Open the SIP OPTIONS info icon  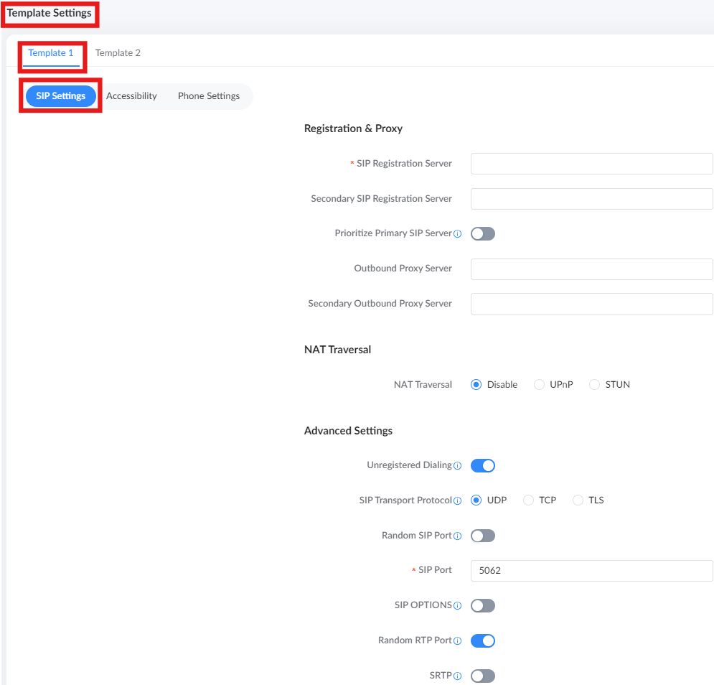pos(458,606)
